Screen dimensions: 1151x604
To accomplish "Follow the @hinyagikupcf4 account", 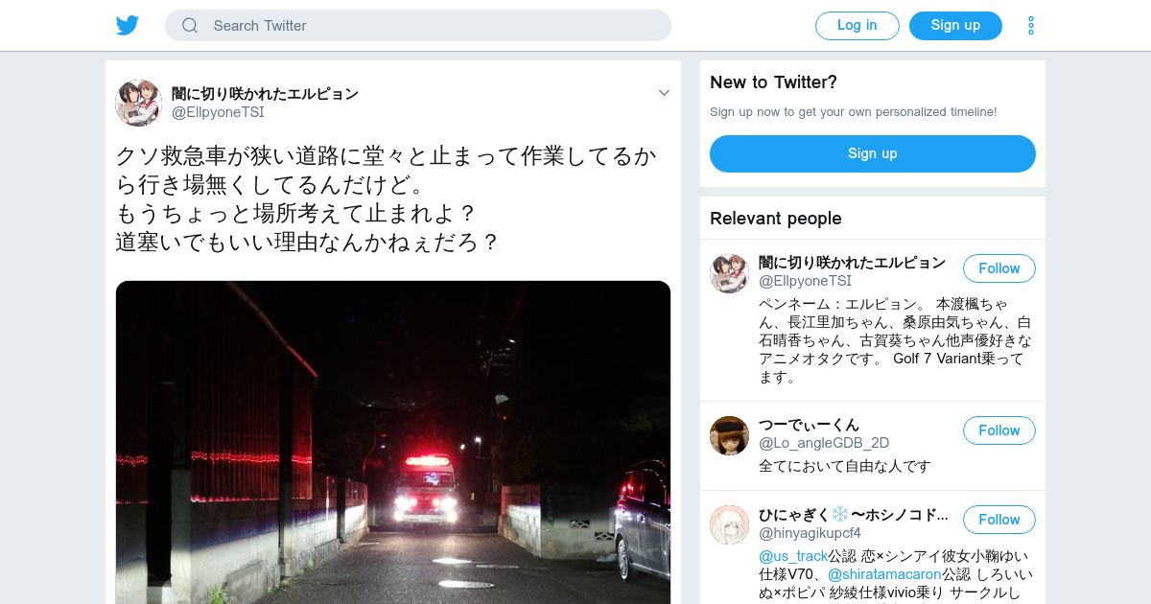I will (x=999, y=520).
